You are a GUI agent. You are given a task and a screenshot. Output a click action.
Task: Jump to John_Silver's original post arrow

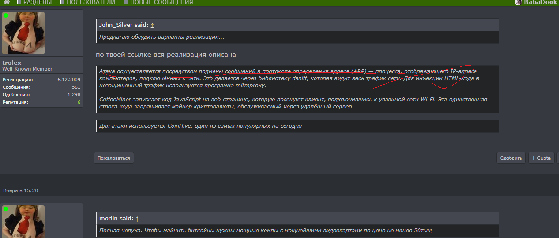click(x=152, y=25)
